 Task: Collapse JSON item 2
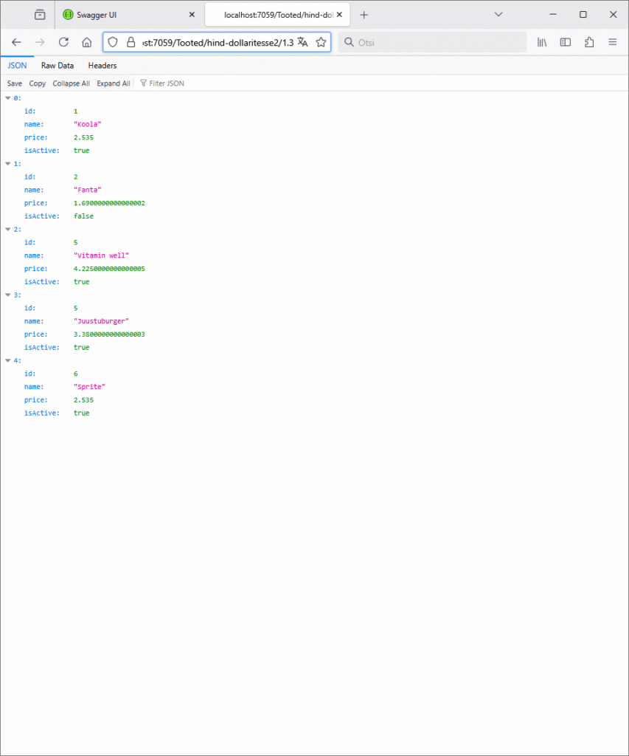(8, 230)
